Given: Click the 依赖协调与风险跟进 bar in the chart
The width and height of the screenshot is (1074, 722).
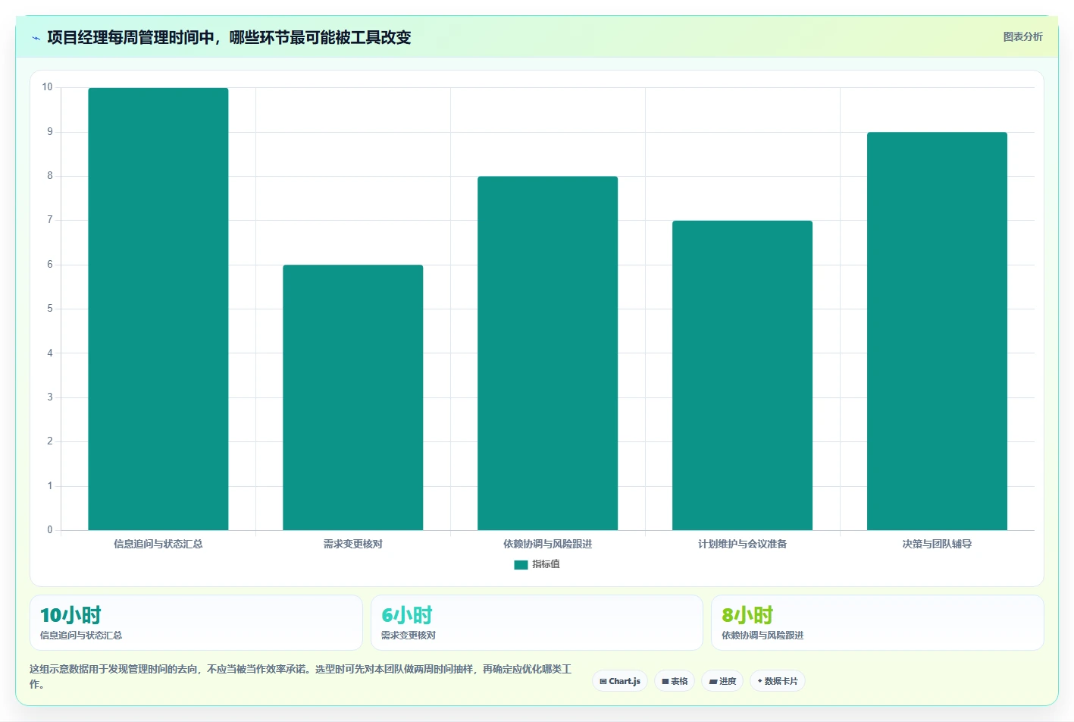Looking at the screenshot, I should [x=547, y=353].
